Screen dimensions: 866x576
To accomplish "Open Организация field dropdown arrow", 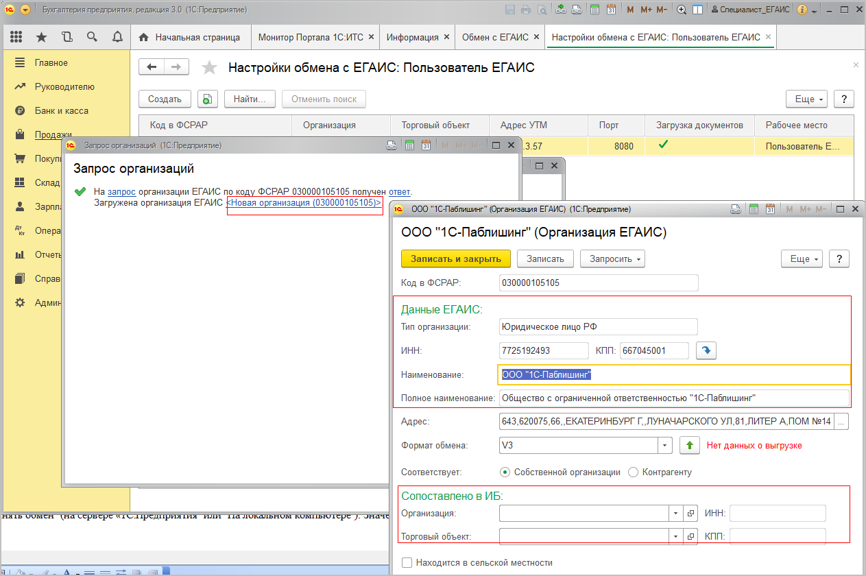I will pos(676,513).
